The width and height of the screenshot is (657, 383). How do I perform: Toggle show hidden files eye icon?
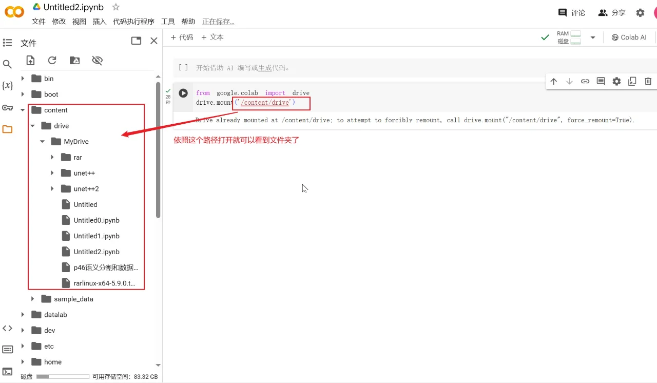click(x=97, y=61)
